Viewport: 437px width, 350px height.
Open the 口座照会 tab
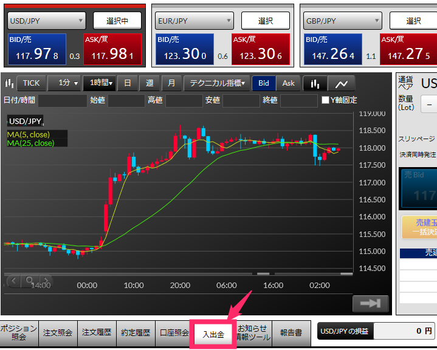(173, 333)
